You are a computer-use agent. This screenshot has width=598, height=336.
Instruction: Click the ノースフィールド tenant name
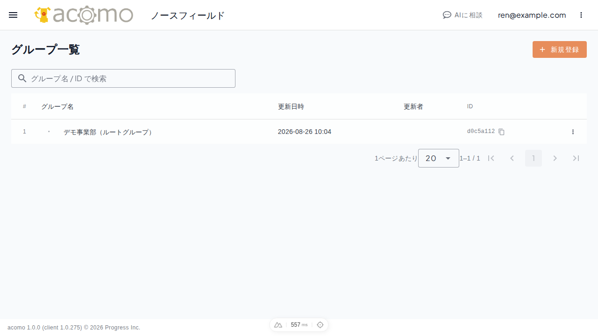[x=188, y=15]
